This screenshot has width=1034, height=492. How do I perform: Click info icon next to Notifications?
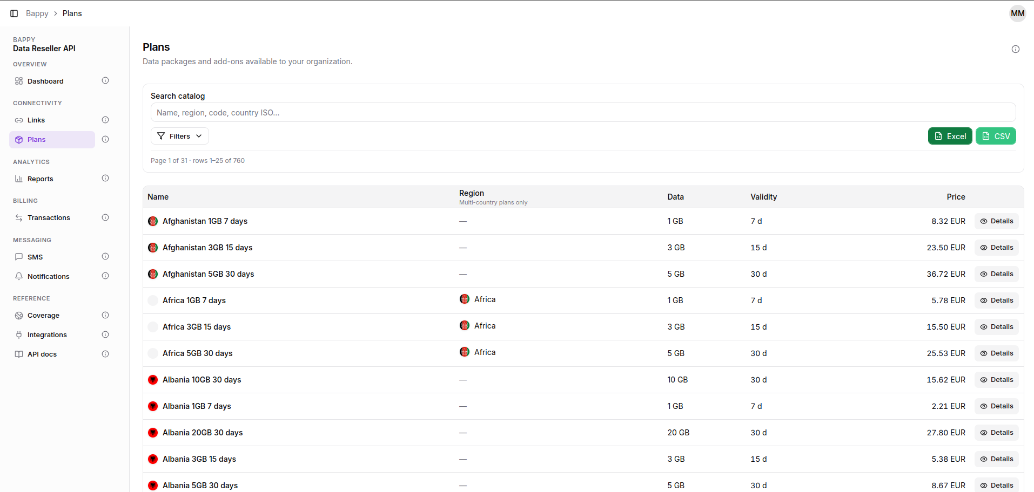pyautogui.click(x=105, y=276)
